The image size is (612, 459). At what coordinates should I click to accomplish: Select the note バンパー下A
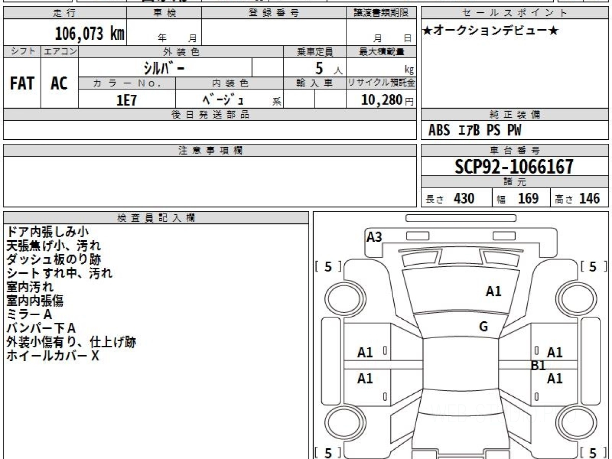click(41, 328)
